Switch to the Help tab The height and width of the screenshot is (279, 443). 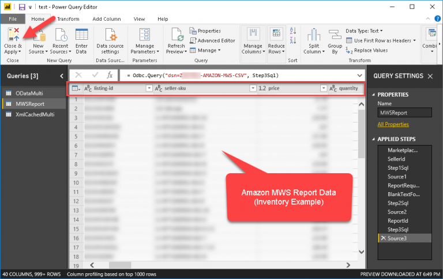[x=163, y=19]
